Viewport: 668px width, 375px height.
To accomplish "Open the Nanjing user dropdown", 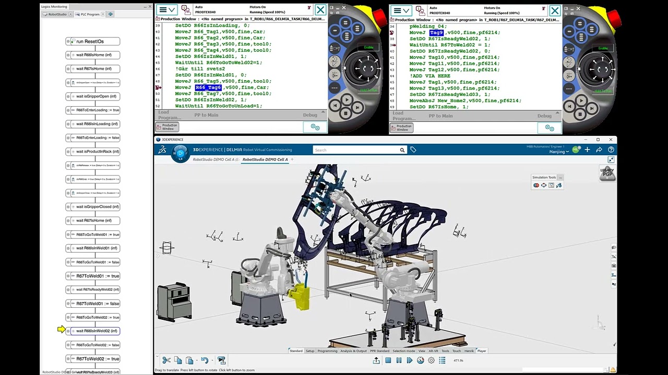I will [x=559, y=152].
